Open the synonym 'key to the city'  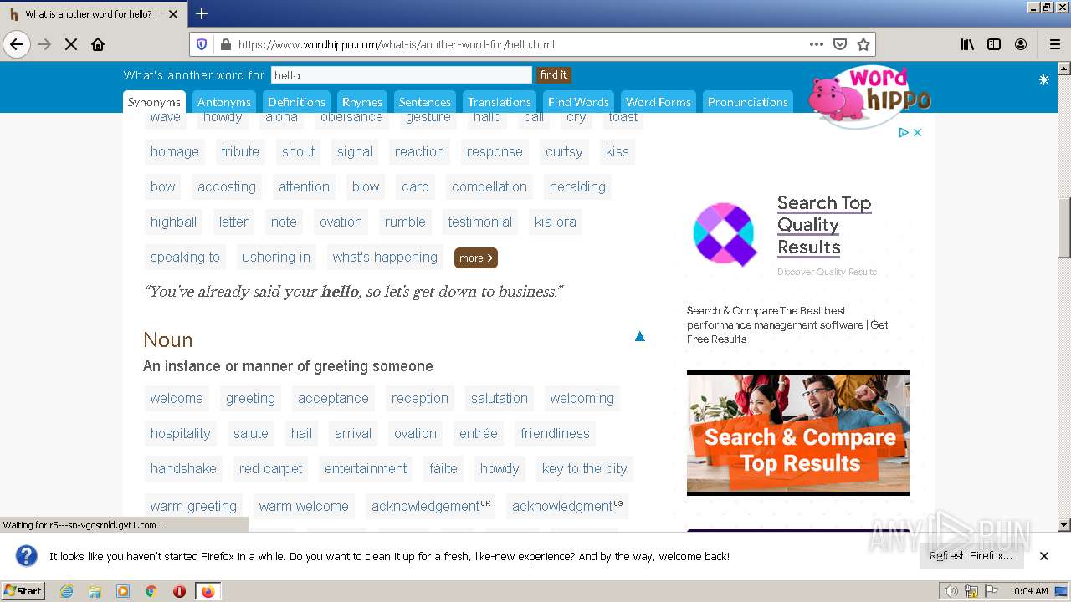[x=585, y=468]
